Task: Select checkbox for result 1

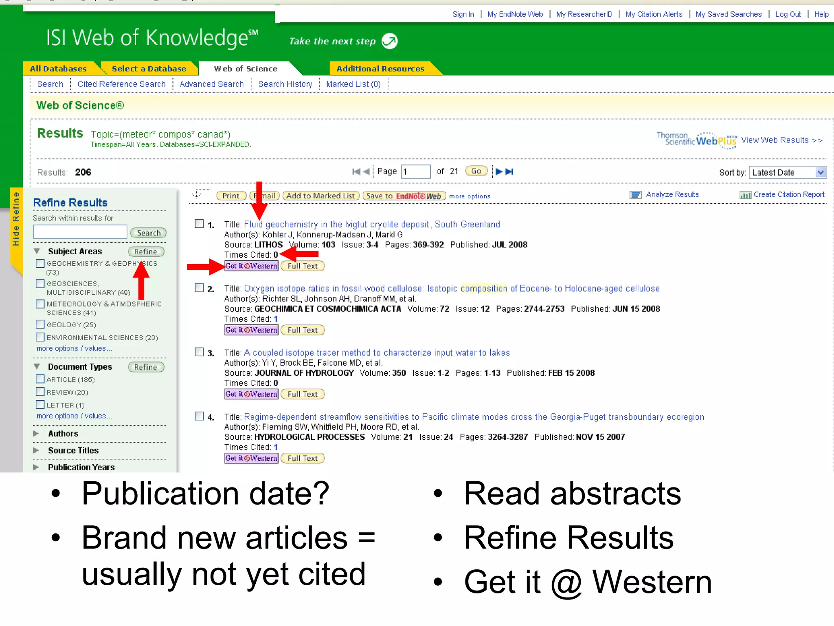Action: [199, 224]
